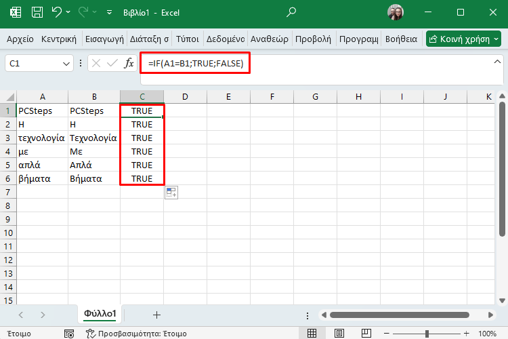Select cell B5 containing Απλά

click(94, 165)
